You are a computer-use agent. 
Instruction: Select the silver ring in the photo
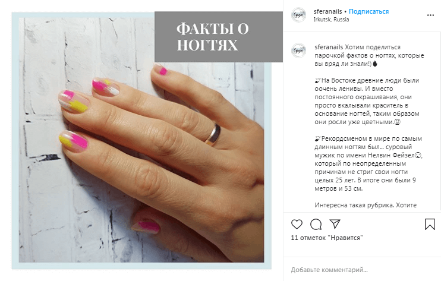click(213, 135)
